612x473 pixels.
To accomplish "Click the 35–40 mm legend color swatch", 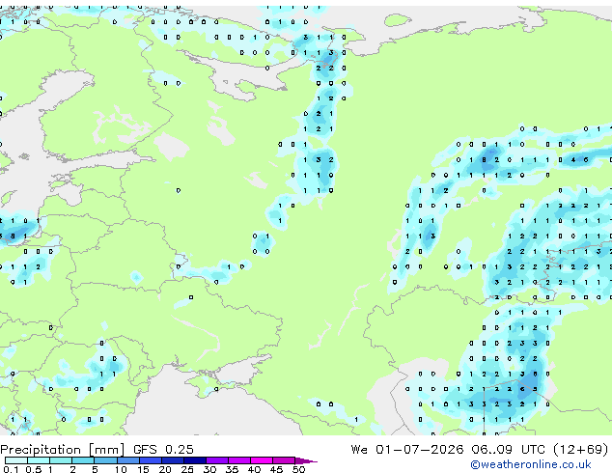I will pos(239,460).
